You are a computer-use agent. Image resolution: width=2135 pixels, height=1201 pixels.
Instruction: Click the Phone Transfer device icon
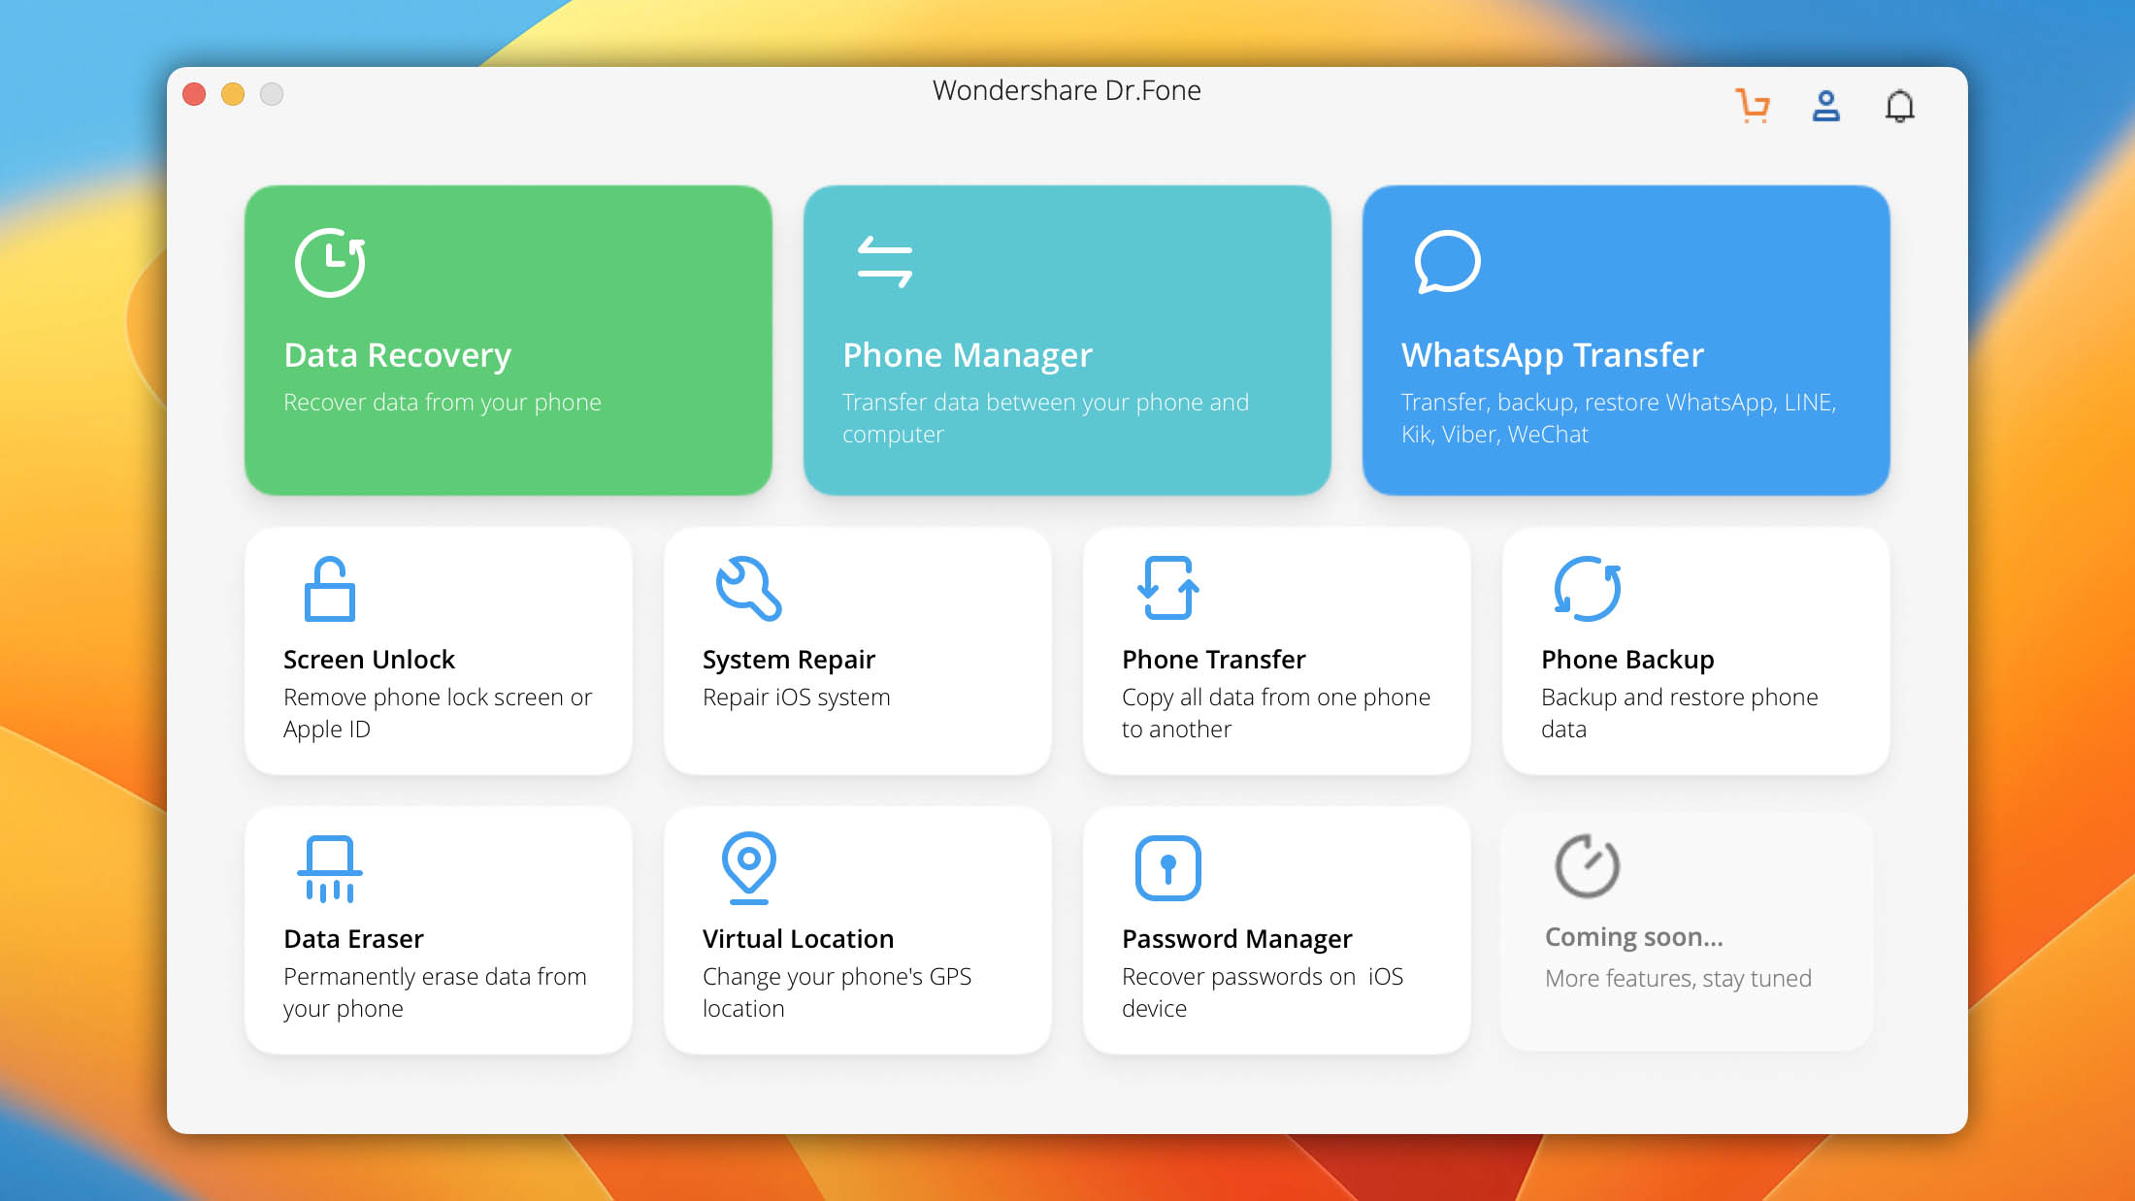[x=1167, y=588]
